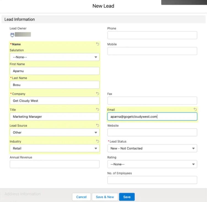The width and height of the screenshot is (207, 202).
Task: Click into the Phone input field
Action: [152, 35]
